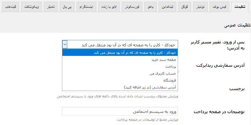The image size is (251, 125).
Task: Switch to the پی پال tab
Action: click(x=67, y=7)
